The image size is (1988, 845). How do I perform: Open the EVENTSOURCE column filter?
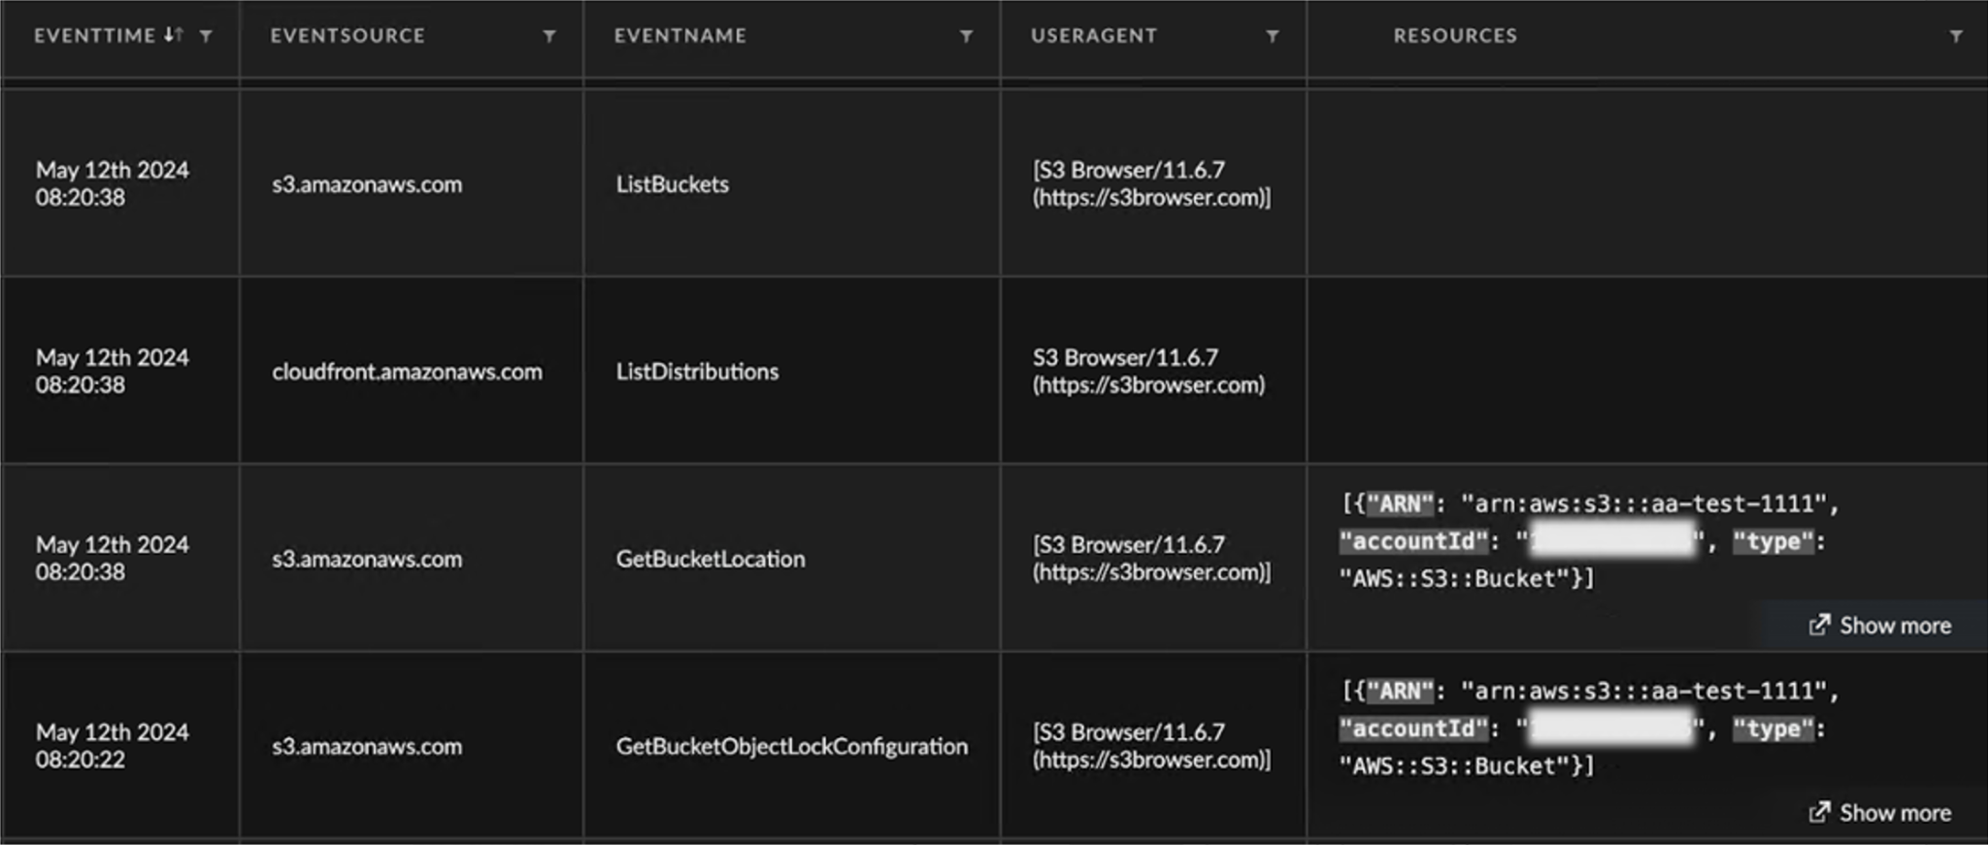tap(549, 36)
